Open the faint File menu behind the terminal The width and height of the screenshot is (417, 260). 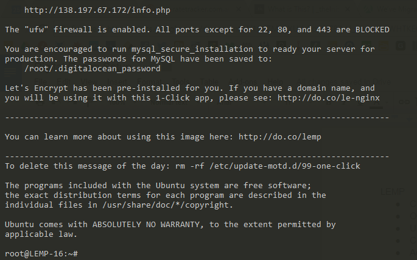click(40, 82)
